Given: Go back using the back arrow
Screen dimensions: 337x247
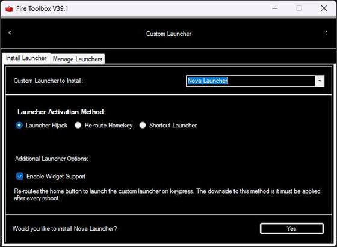Looking at the screenshot, I should [10, 32].
